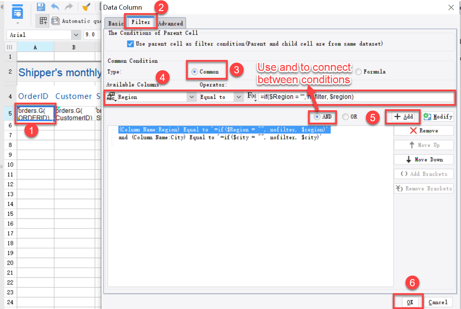Switch to the Basic tab
Image resolution: width=461 pixels, height=309 pixels.
click(x=114, y=23)
